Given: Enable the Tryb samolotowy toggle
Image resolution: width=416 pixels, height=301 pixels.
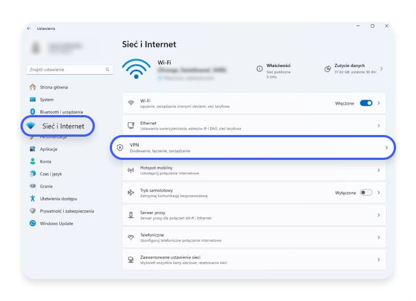Looking at the screenshot, I should pos(366,193).
